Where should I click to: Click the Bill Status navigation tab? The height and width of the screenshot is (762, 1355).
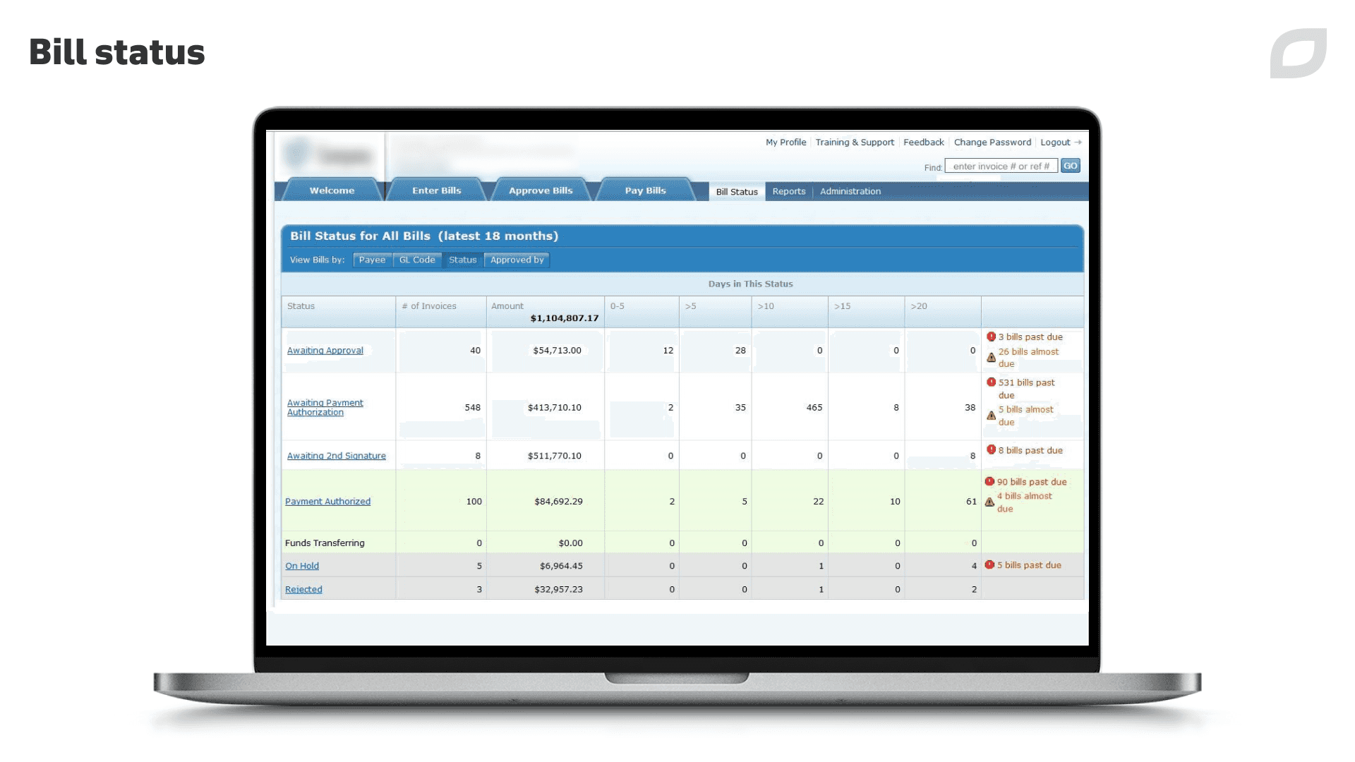(736, 190)
